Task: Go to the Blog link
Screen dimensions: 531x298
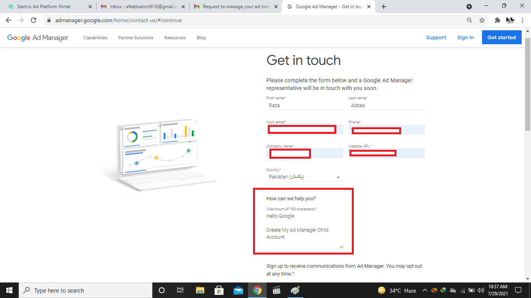Action: click(x=201, y=38)
